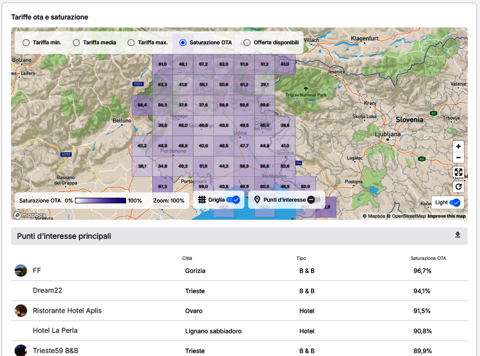Screen dimensions: 480x356
Task: Open the Hotel La Perla row
Action: [55, 331]
